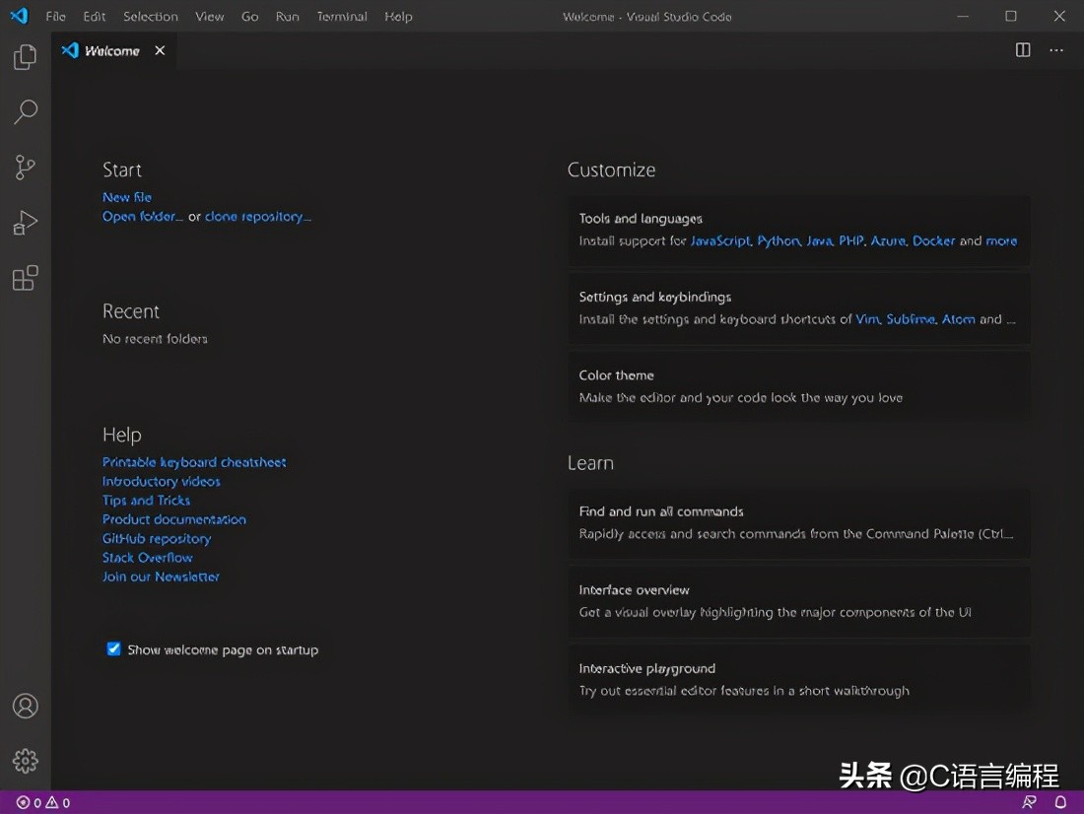Viewport: 1084px width, 814px height.
Task: Uncheck Show welcome page on startup
Action: (113, 648)
